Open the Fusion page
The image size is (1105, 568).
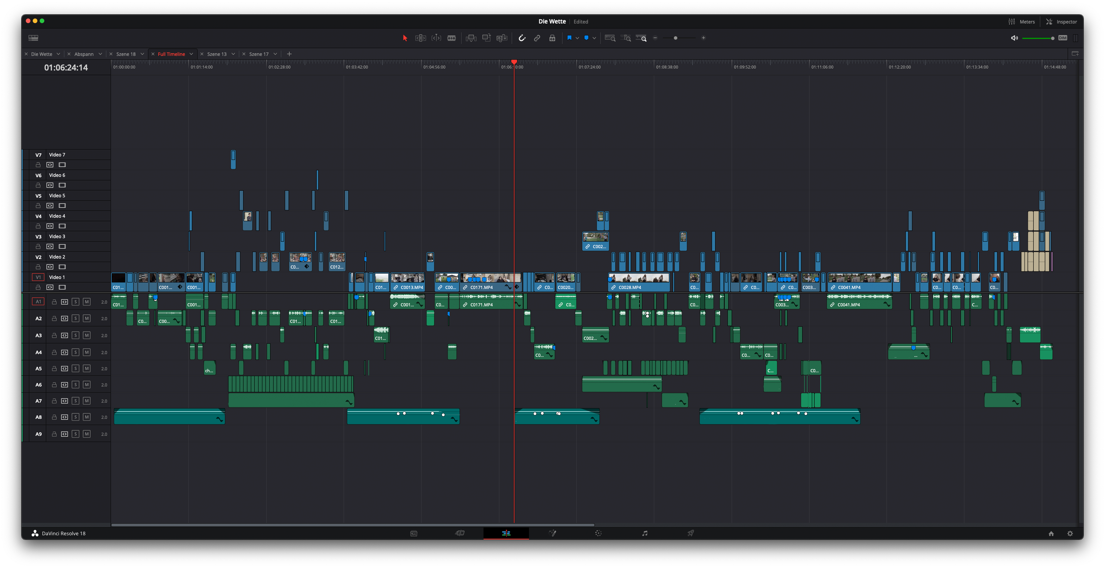point(553,533)
